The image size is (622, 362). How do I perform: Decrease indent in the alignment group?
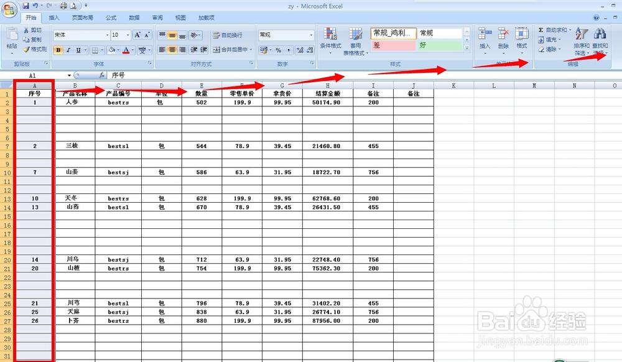(194, 50)
